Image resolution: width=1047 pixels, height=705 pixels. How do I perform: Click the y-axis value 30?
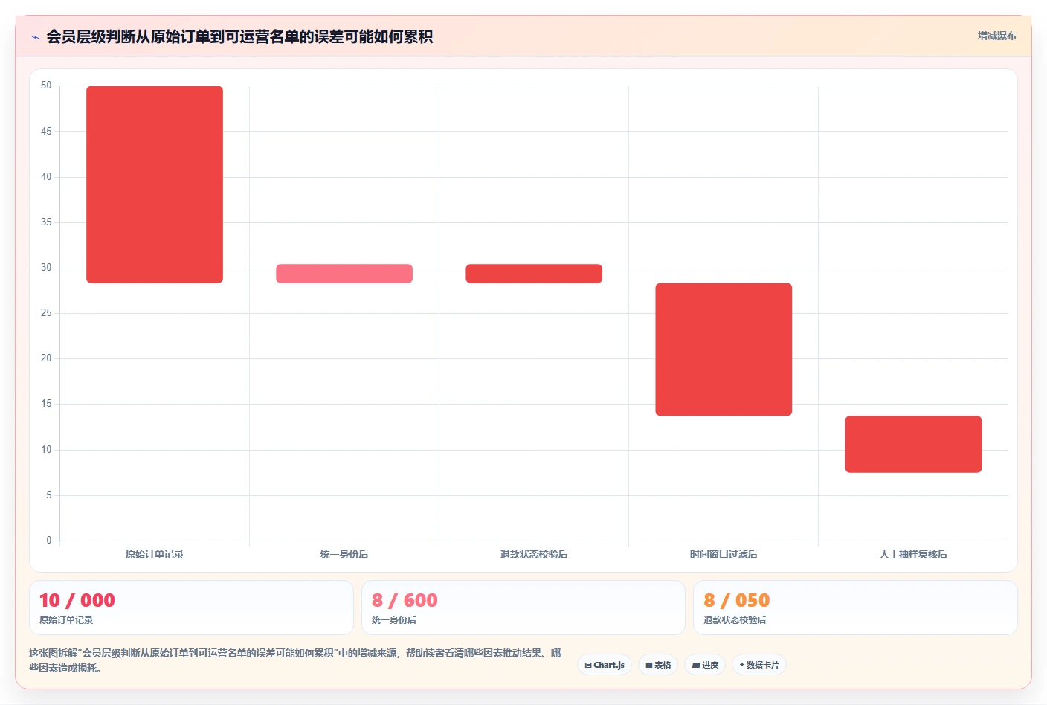tap(46, 268)
